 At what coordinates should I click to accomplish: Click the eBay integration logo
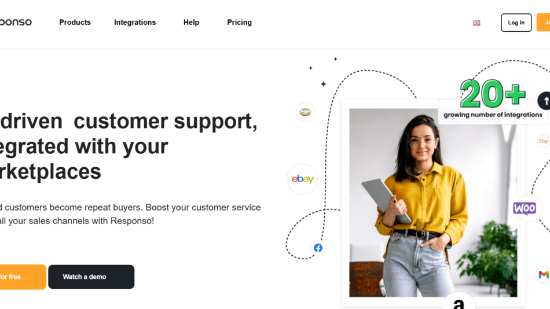(302, 179)
